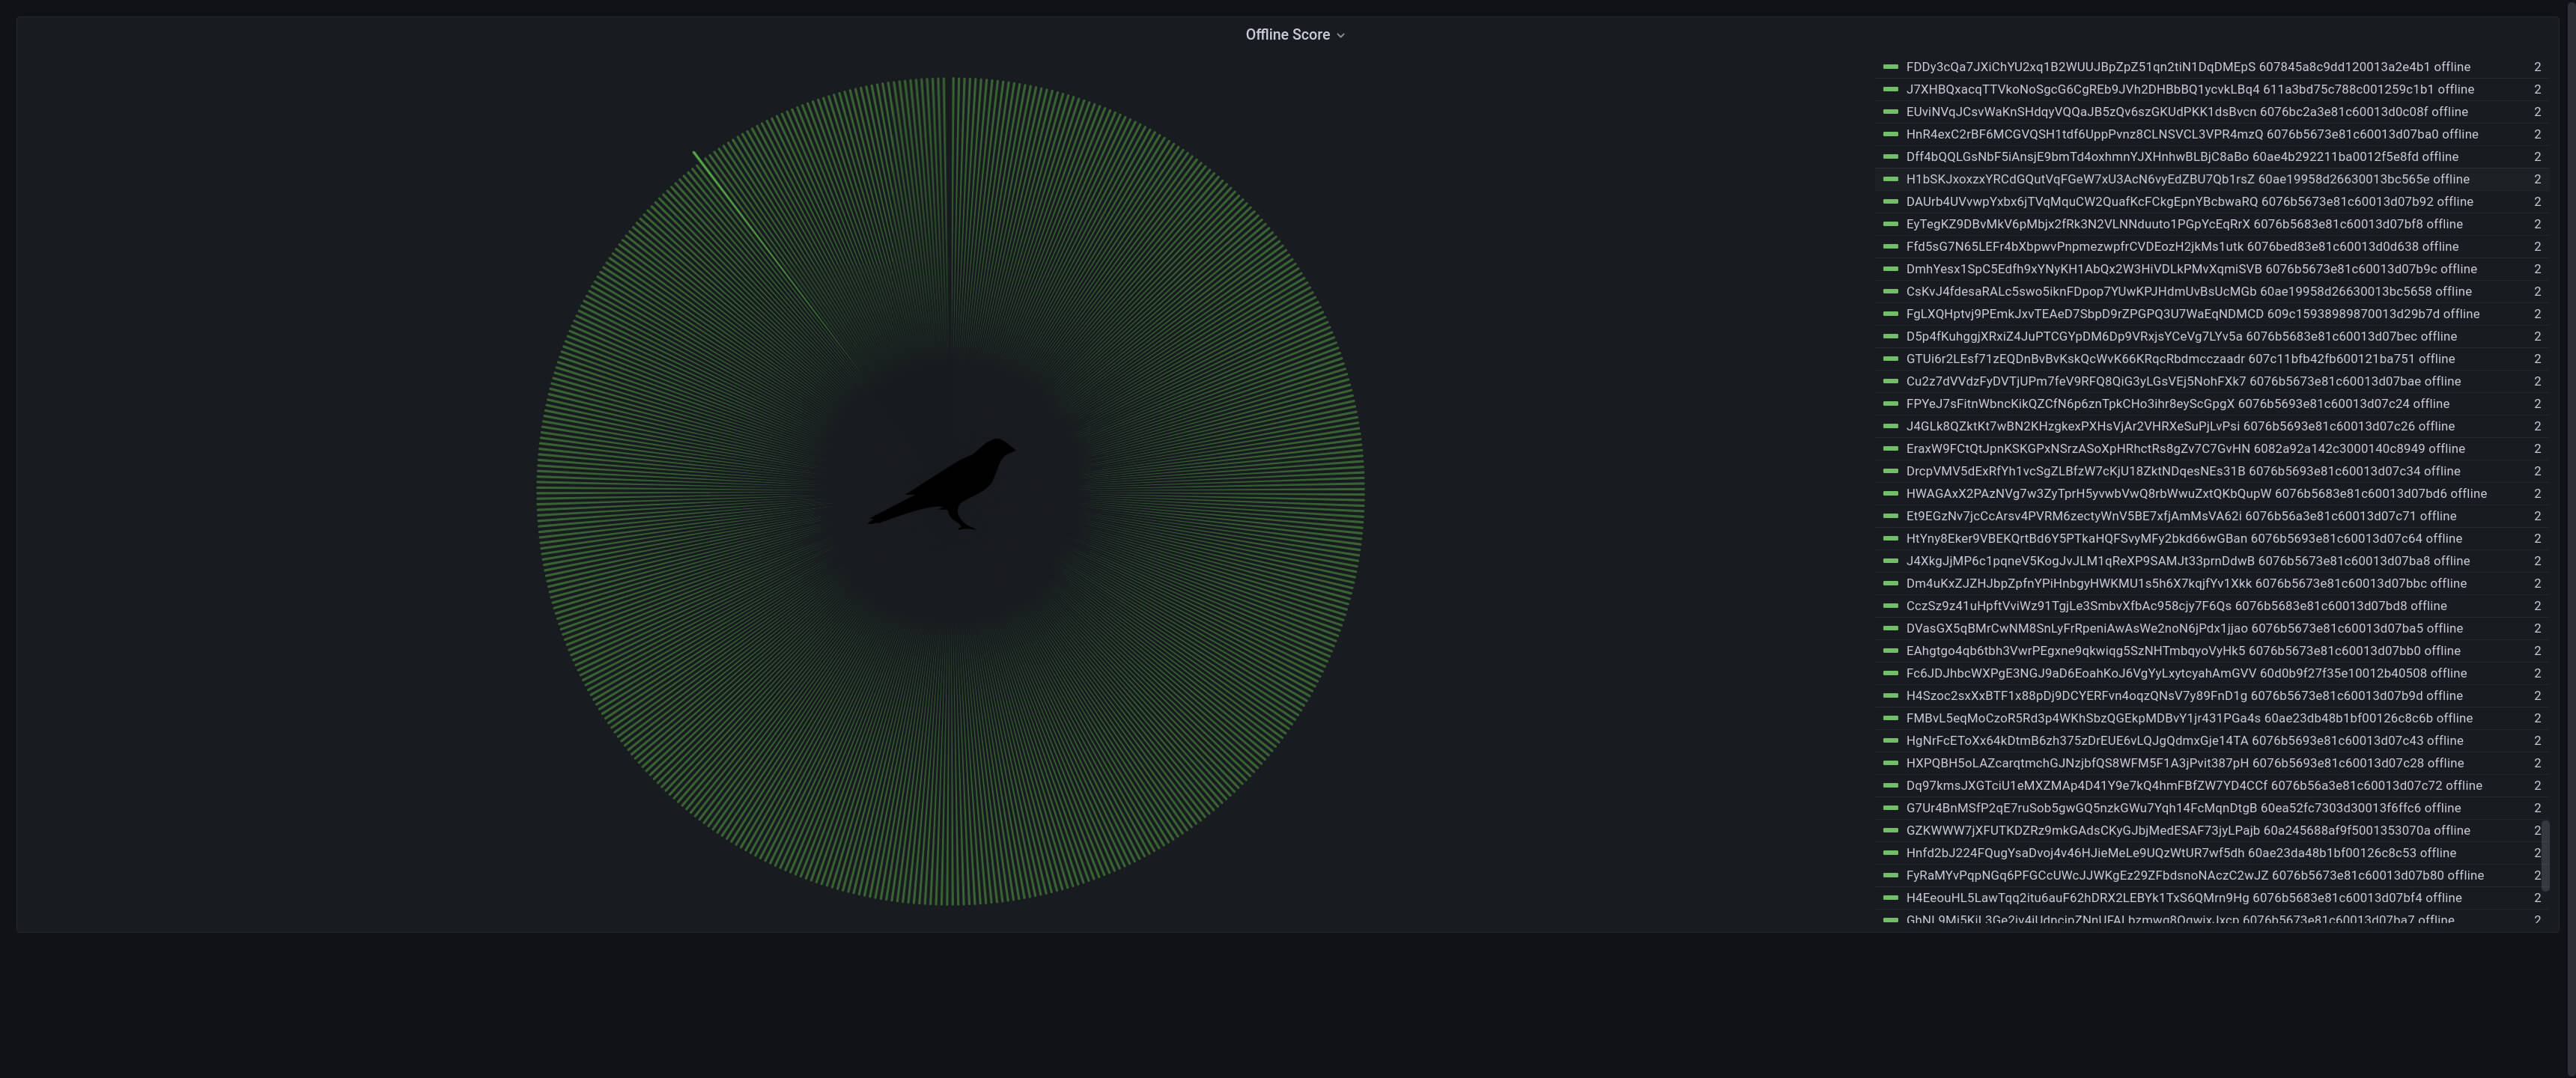Click the legend list vertical scrollbar thumb

pyautogui.click(x=2545, y=855)
